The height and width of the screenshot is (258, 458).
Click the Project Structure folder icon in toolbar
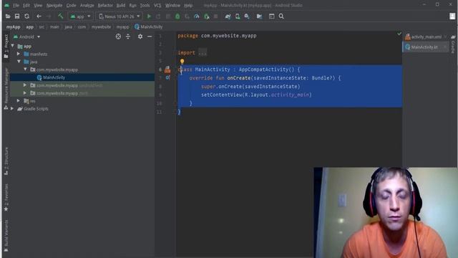click(259, 16)
